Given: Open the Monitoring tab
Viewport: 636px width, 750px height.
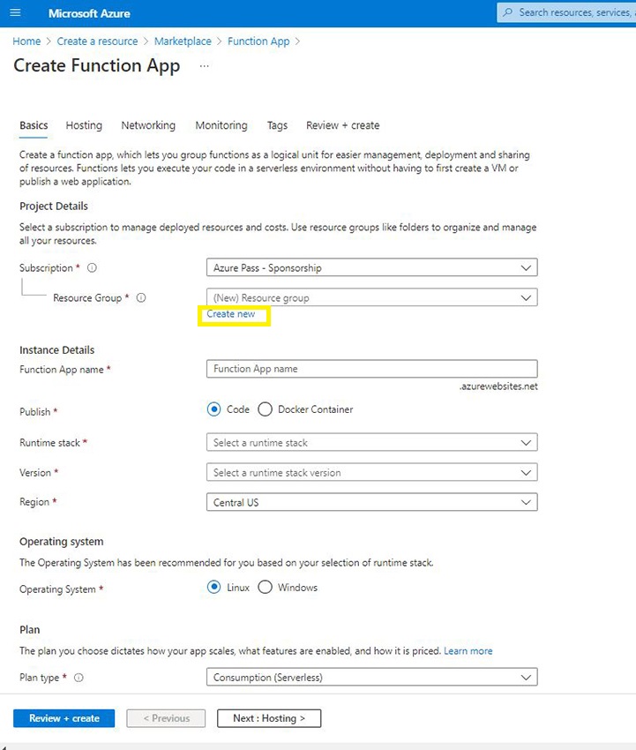Looking at the screenshot, I should (x=221, y=125).
